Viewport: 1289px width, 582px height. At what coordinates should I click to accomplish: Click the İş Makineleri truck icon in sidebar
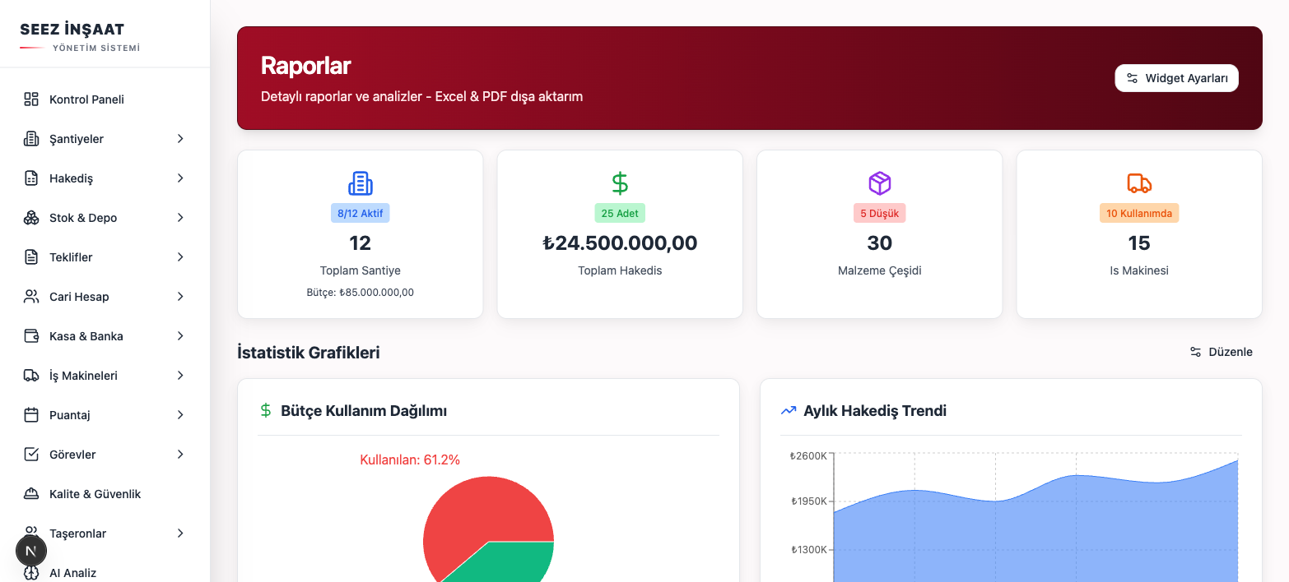(31, 376)
